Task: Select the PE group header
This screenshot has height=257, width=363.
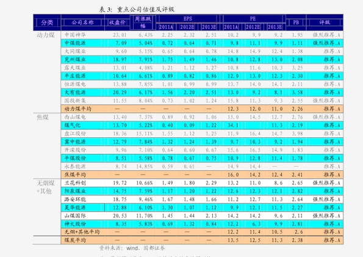Action: coord(253,19)
